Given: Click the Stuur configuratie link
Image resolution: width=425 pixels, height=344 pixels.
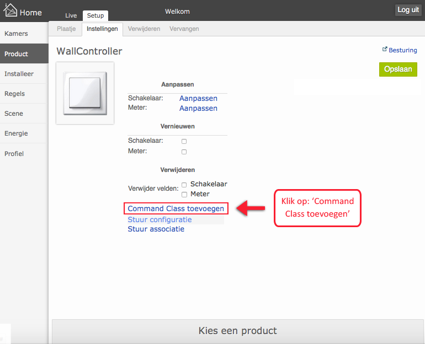Looking at the screenshot, I should pos(160,219).
